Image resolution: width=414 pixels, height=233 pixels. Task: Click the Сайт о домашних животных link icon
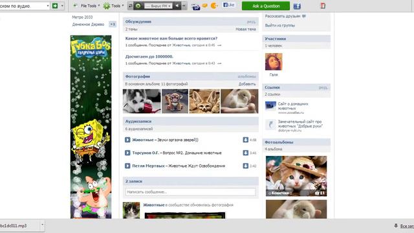click(x=270, y=106)
